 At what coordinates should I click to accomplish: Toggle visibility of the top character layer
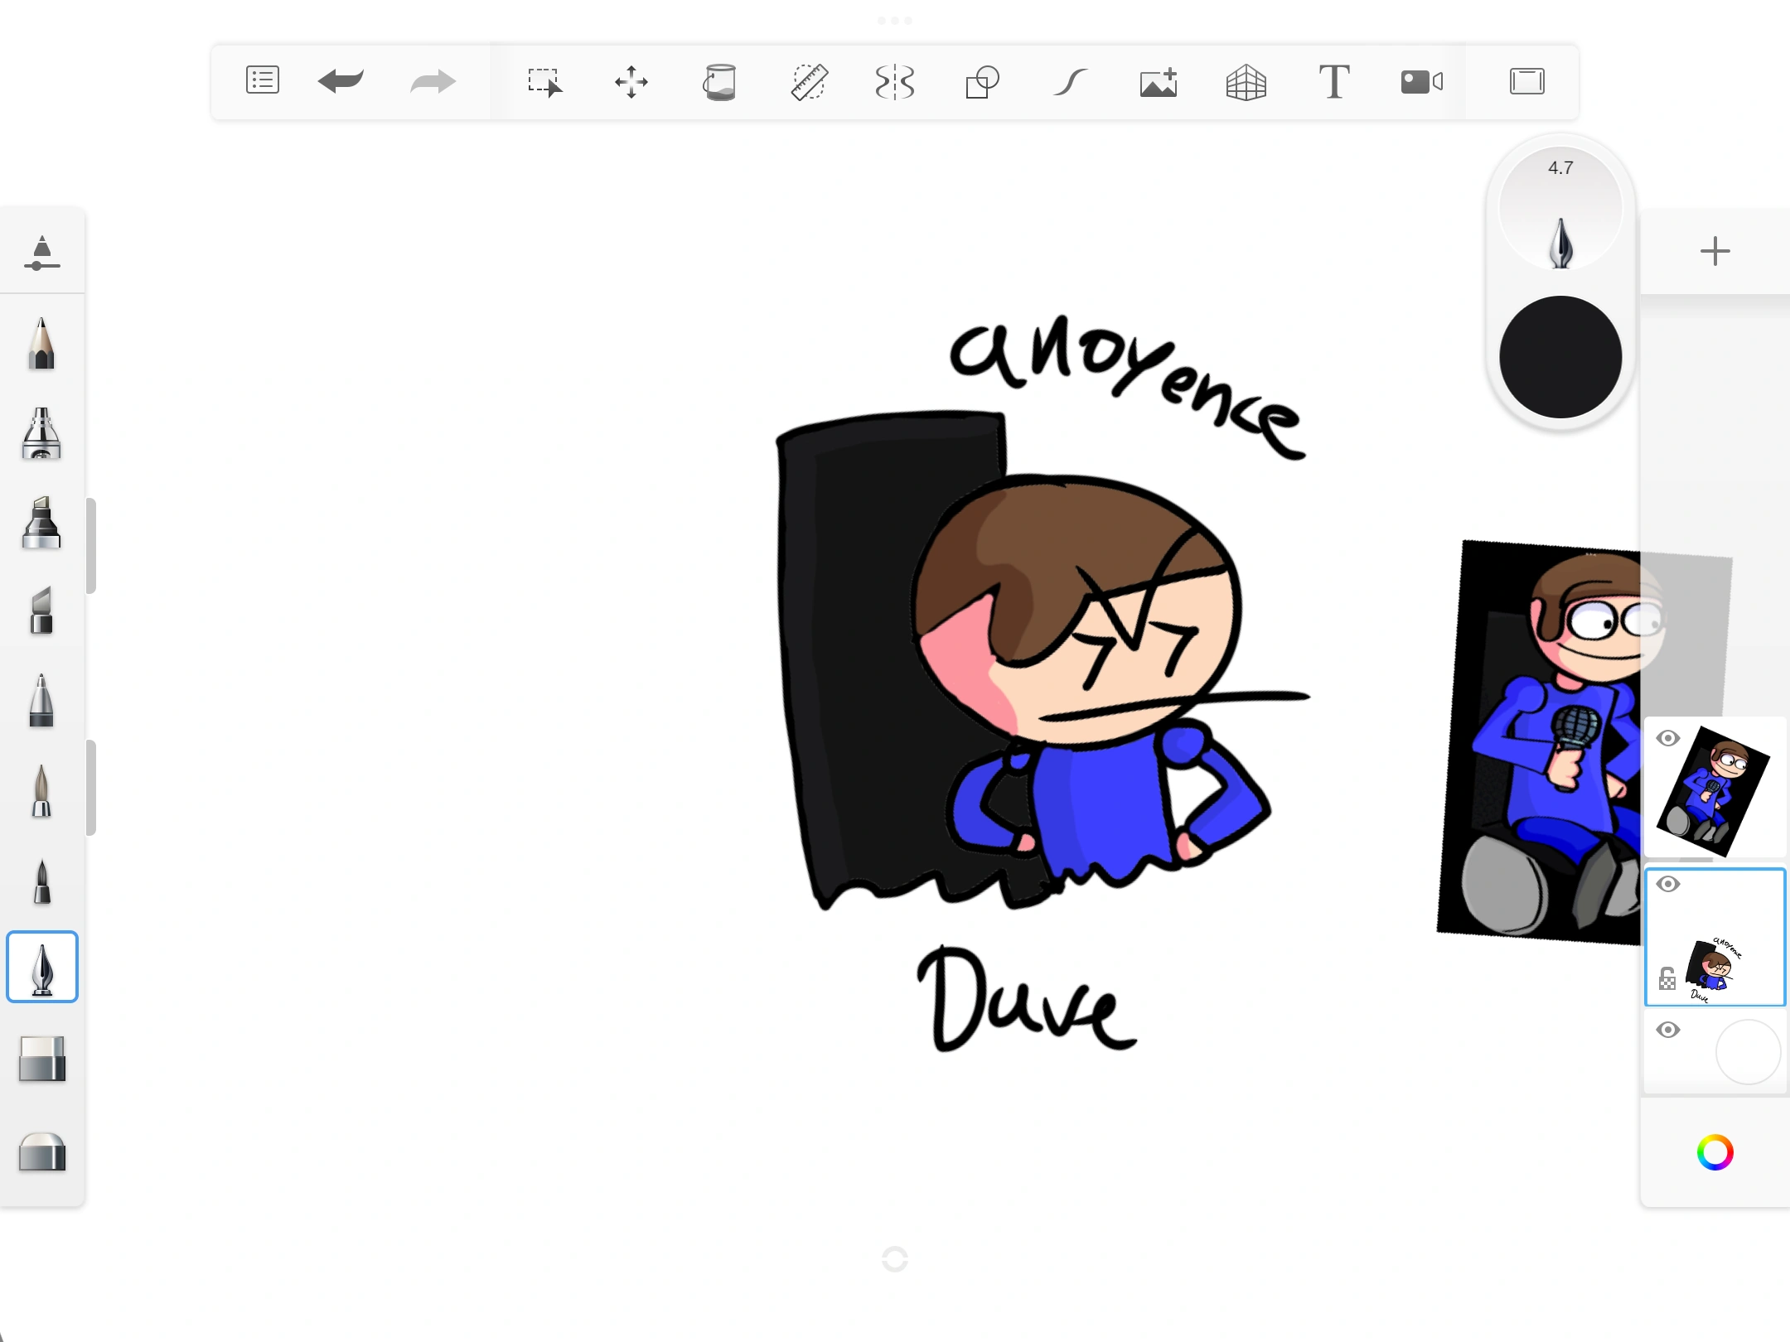(1668, 736)
